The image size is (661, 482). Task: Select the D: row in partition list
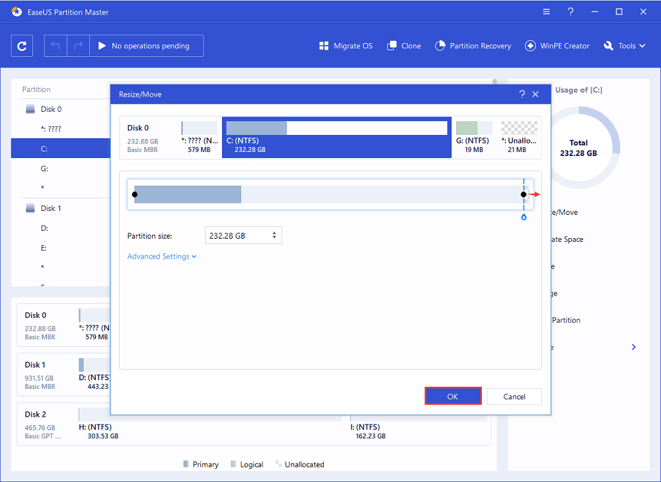click(60, 227)
